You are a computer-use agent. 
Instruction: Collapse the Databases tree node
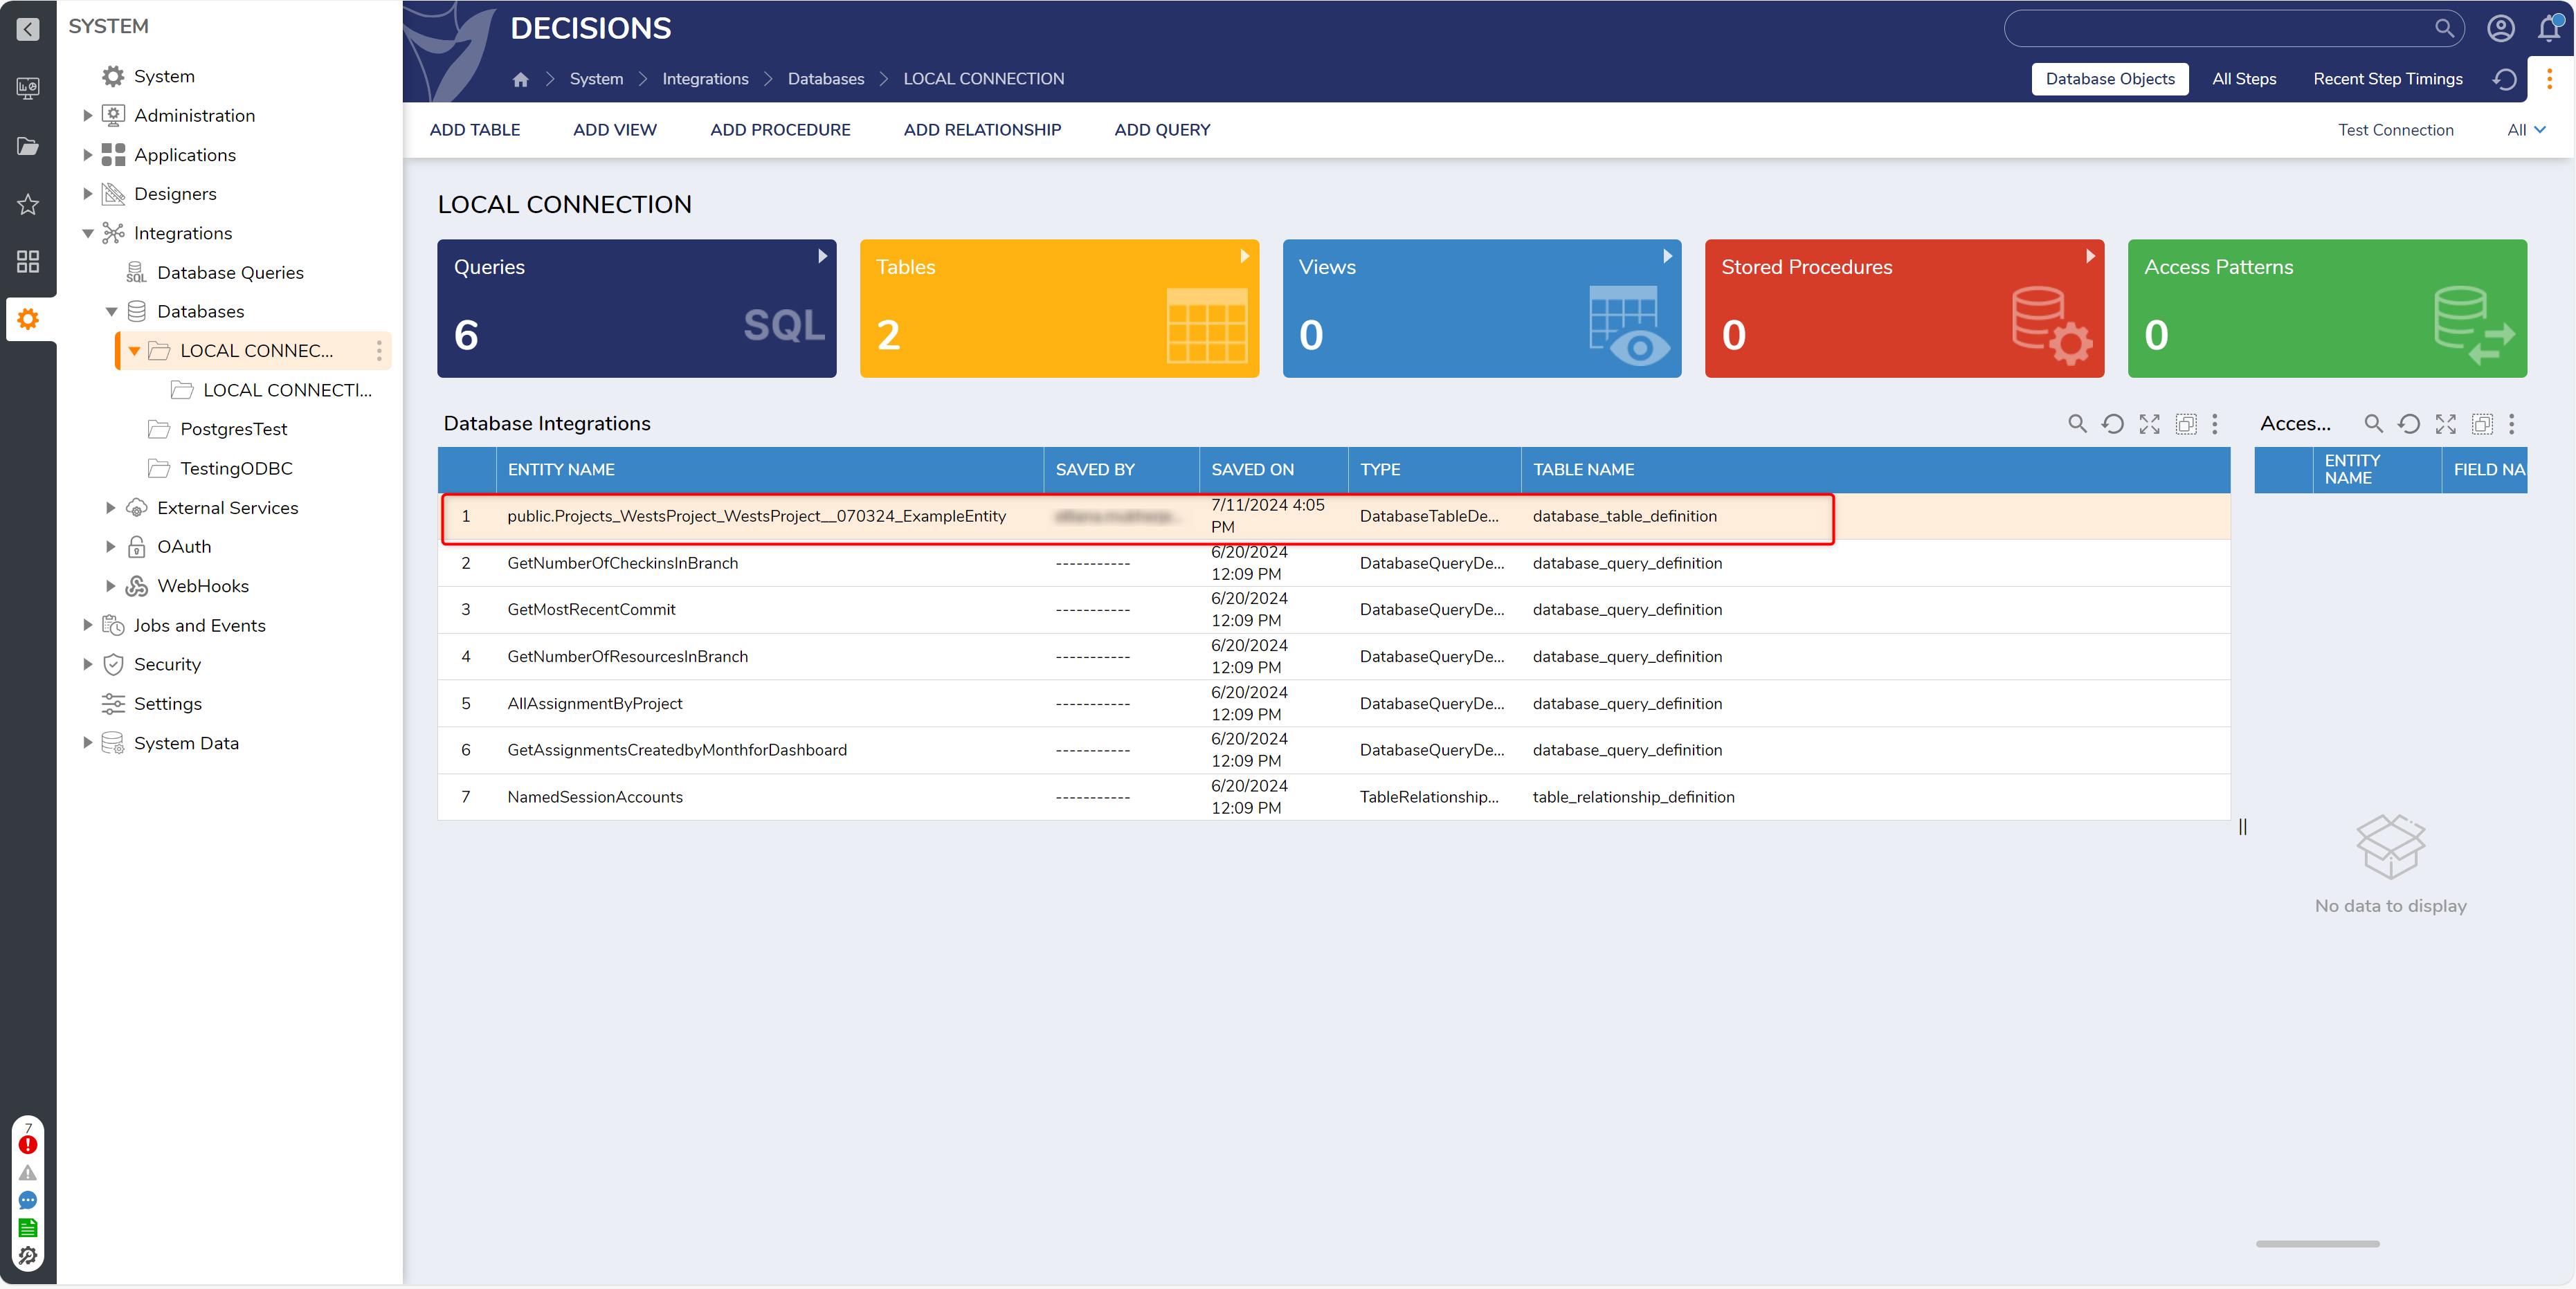click(x=111, y=312)
